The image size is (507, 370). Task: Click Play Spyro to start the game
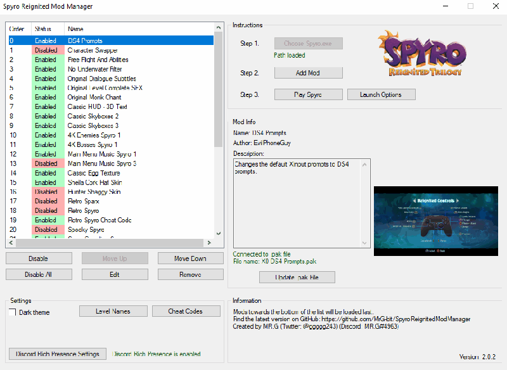point(308,94)
